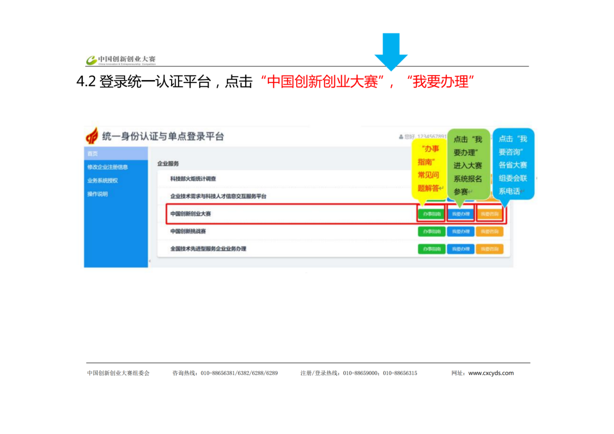This screenshot has height=434, width=614.
Task: Click the large blue down arrow
Action: point(391,51)
